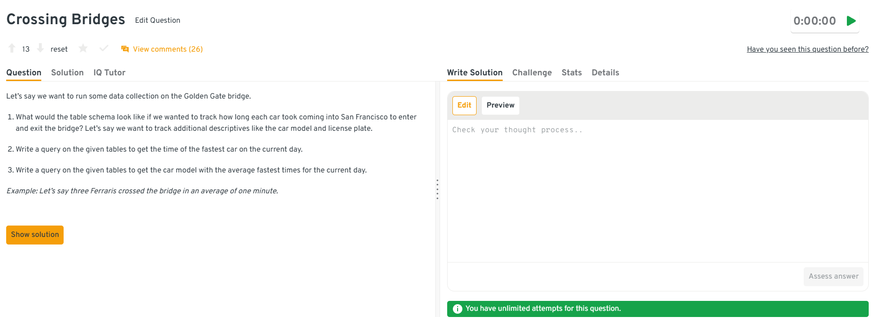Select the Challenge tab
Viewport: 882px width, 326px height.
532,72
